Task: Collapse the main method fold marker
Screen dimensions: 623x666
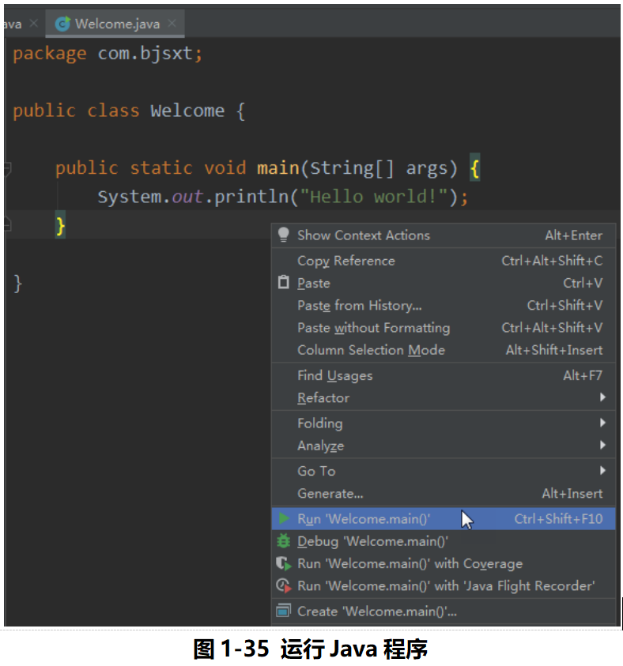Action: pyautogui.click(x=7, y=168)
